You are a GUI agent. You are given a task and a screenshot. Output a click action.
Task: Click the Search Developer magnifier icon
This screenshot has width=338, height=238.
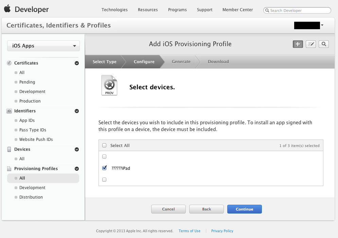267,10
